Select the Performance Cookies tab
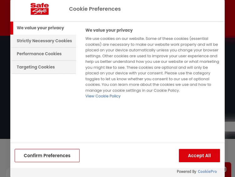Image resolution: width=235 pixels, height=177 pixels. click(x=39, y=54)
